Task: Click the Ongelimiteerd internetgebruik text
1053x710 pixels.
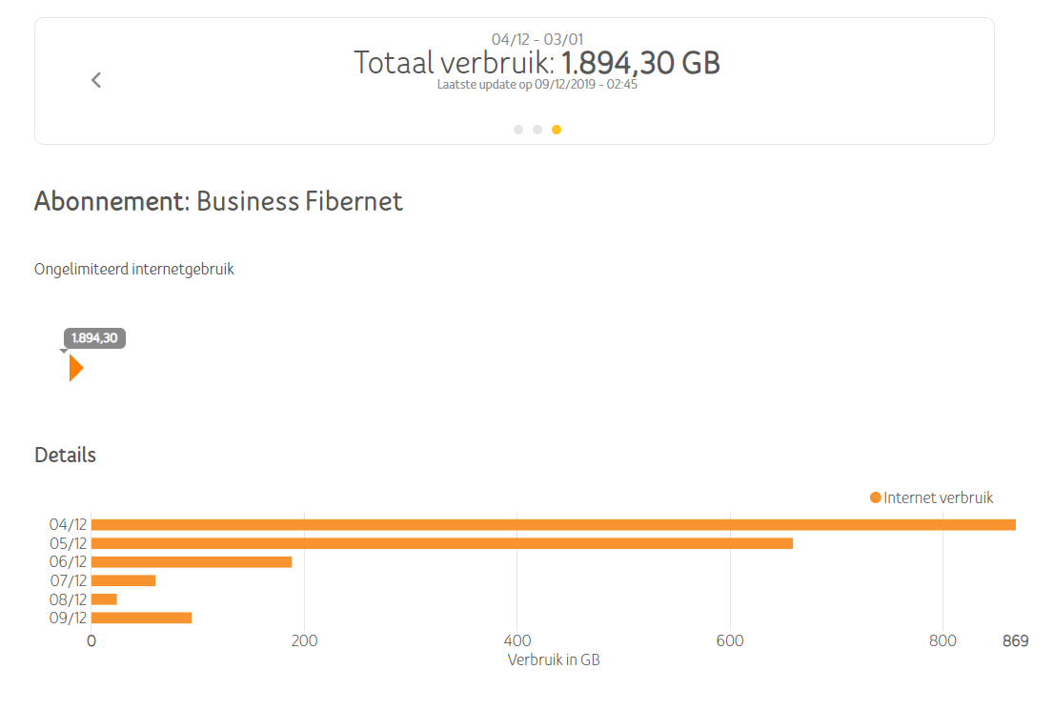Action: click(134, 269)
